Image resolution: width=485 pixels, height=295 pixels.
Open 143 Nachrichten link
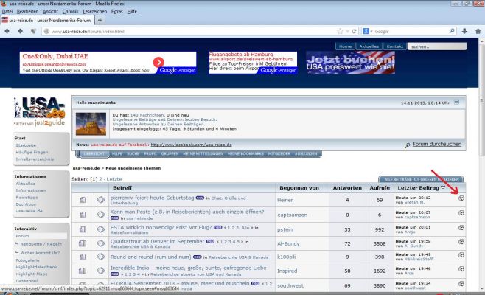(147, 115)
